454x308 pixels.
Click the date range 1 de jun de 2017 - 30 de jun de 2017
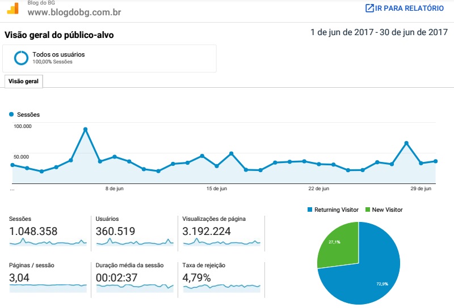coord(379,32)
